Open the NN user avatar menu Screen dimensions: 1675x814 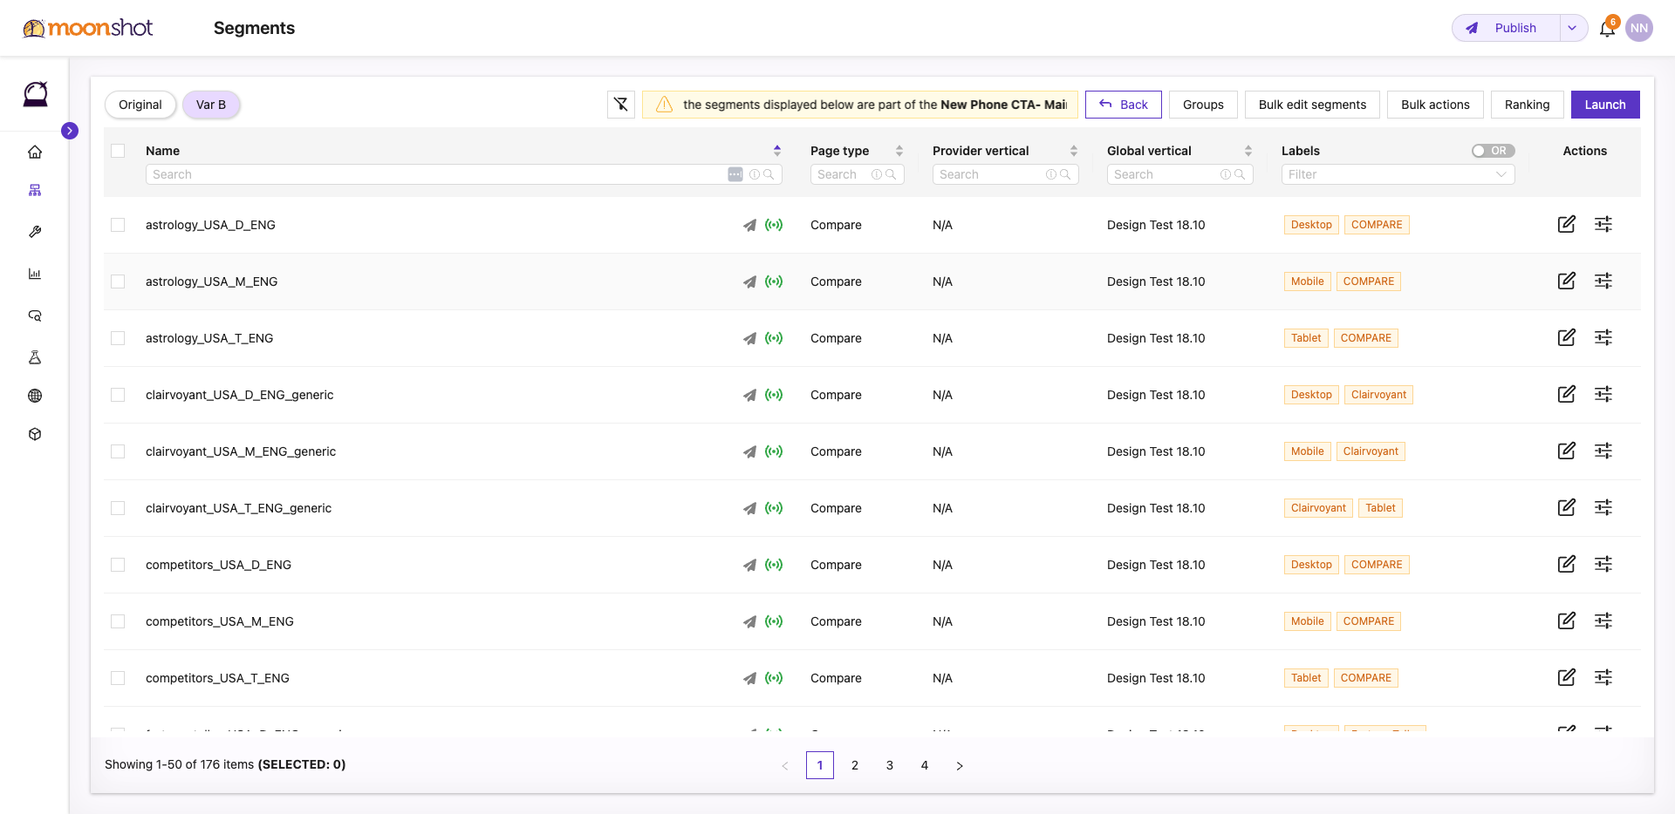tap(1639, 28)
